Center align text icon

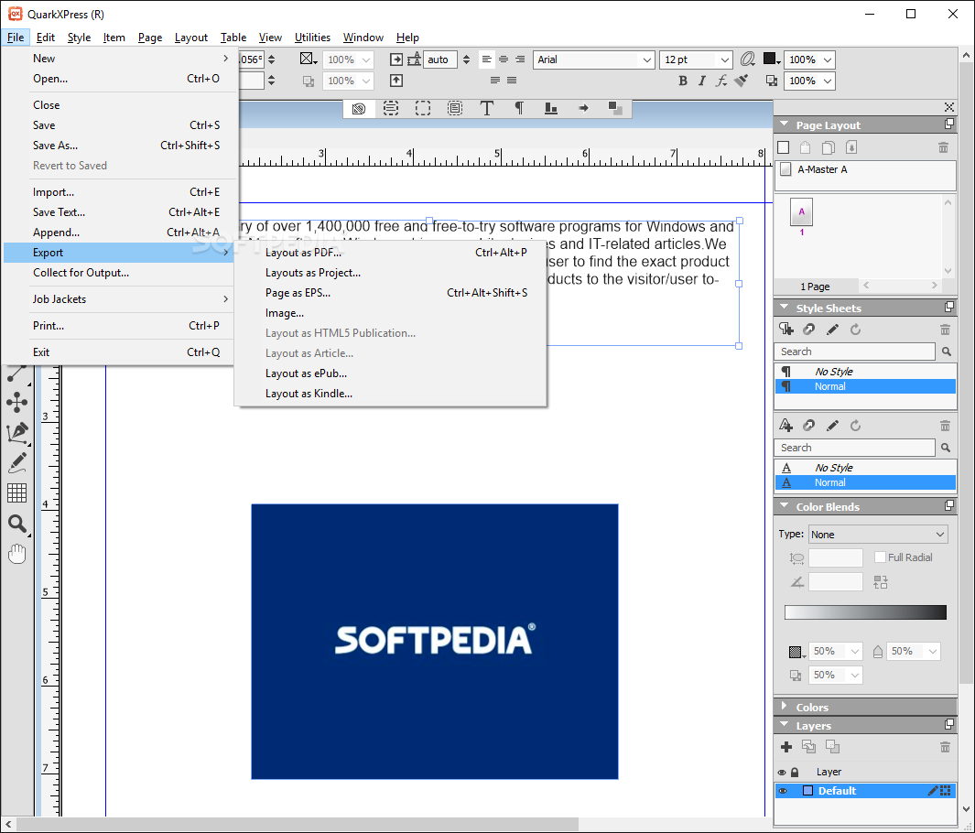(x=503, y=59)
